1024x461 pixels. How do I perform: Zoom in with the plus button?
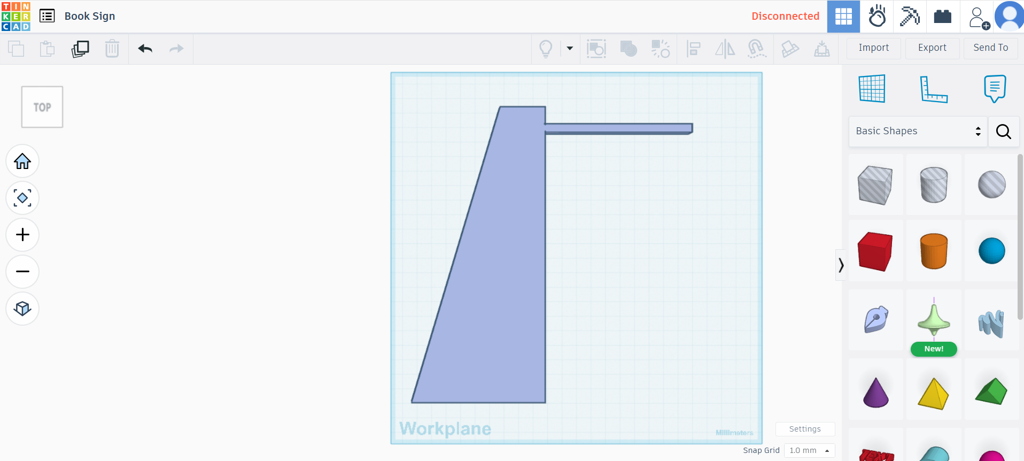(x=22, y=235)
